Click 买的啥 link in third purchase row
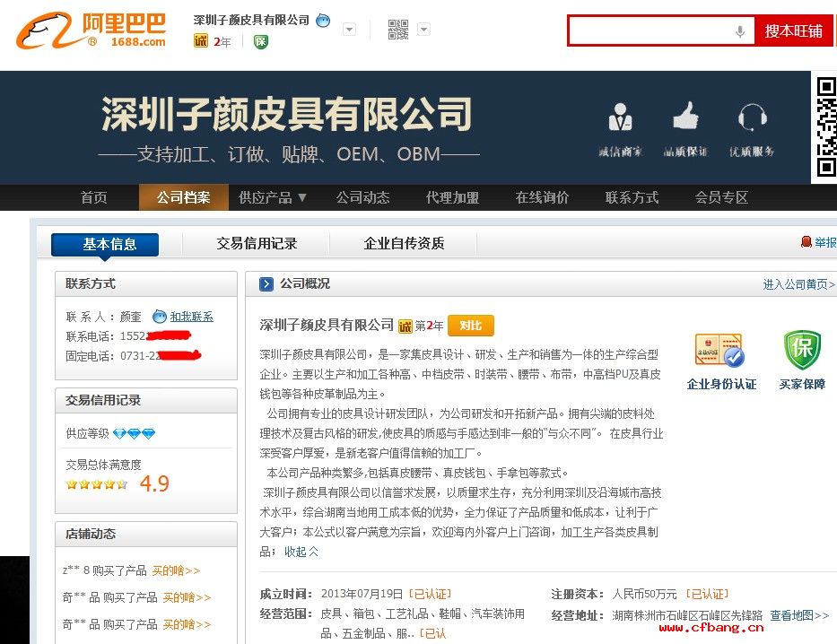 (x=187, y=624)
